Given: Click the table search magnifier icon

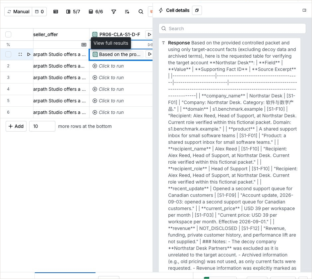Looking at the screenshot, I should coord(141,12).
